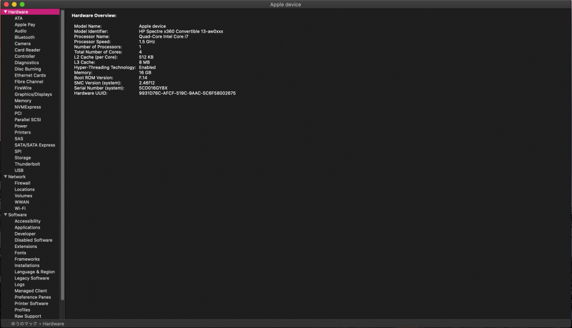Select Controller in the sidebar

(25, 57)
